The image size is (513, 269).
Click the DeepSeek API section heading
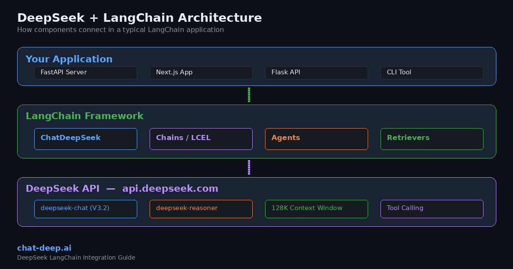coord(122,189)
